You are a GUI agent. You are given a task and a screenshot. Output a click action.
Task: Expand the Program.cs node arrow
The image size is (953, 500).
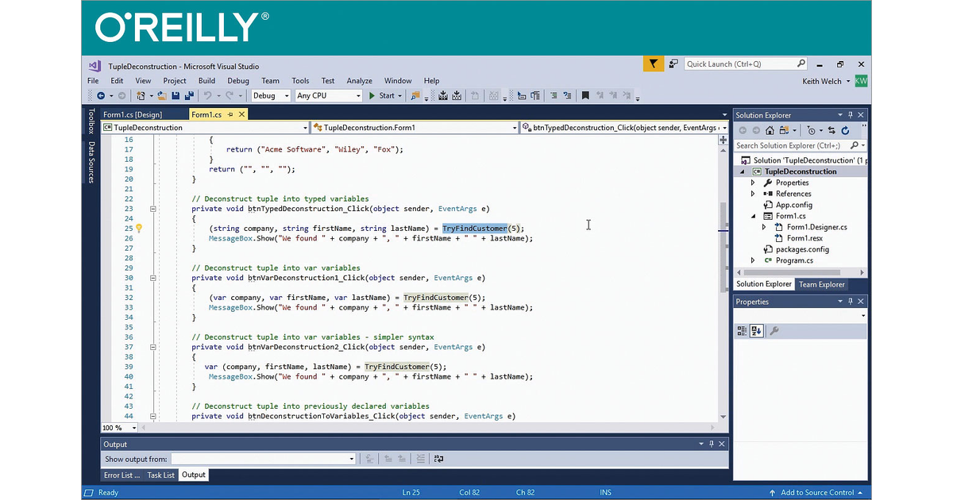[x=753, y=260]
